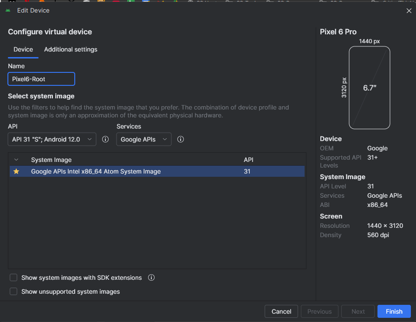This screenshot has height=322, width=416.
Task: Enable Show system images with SDK extensions
Action: [x=13, y=277]
